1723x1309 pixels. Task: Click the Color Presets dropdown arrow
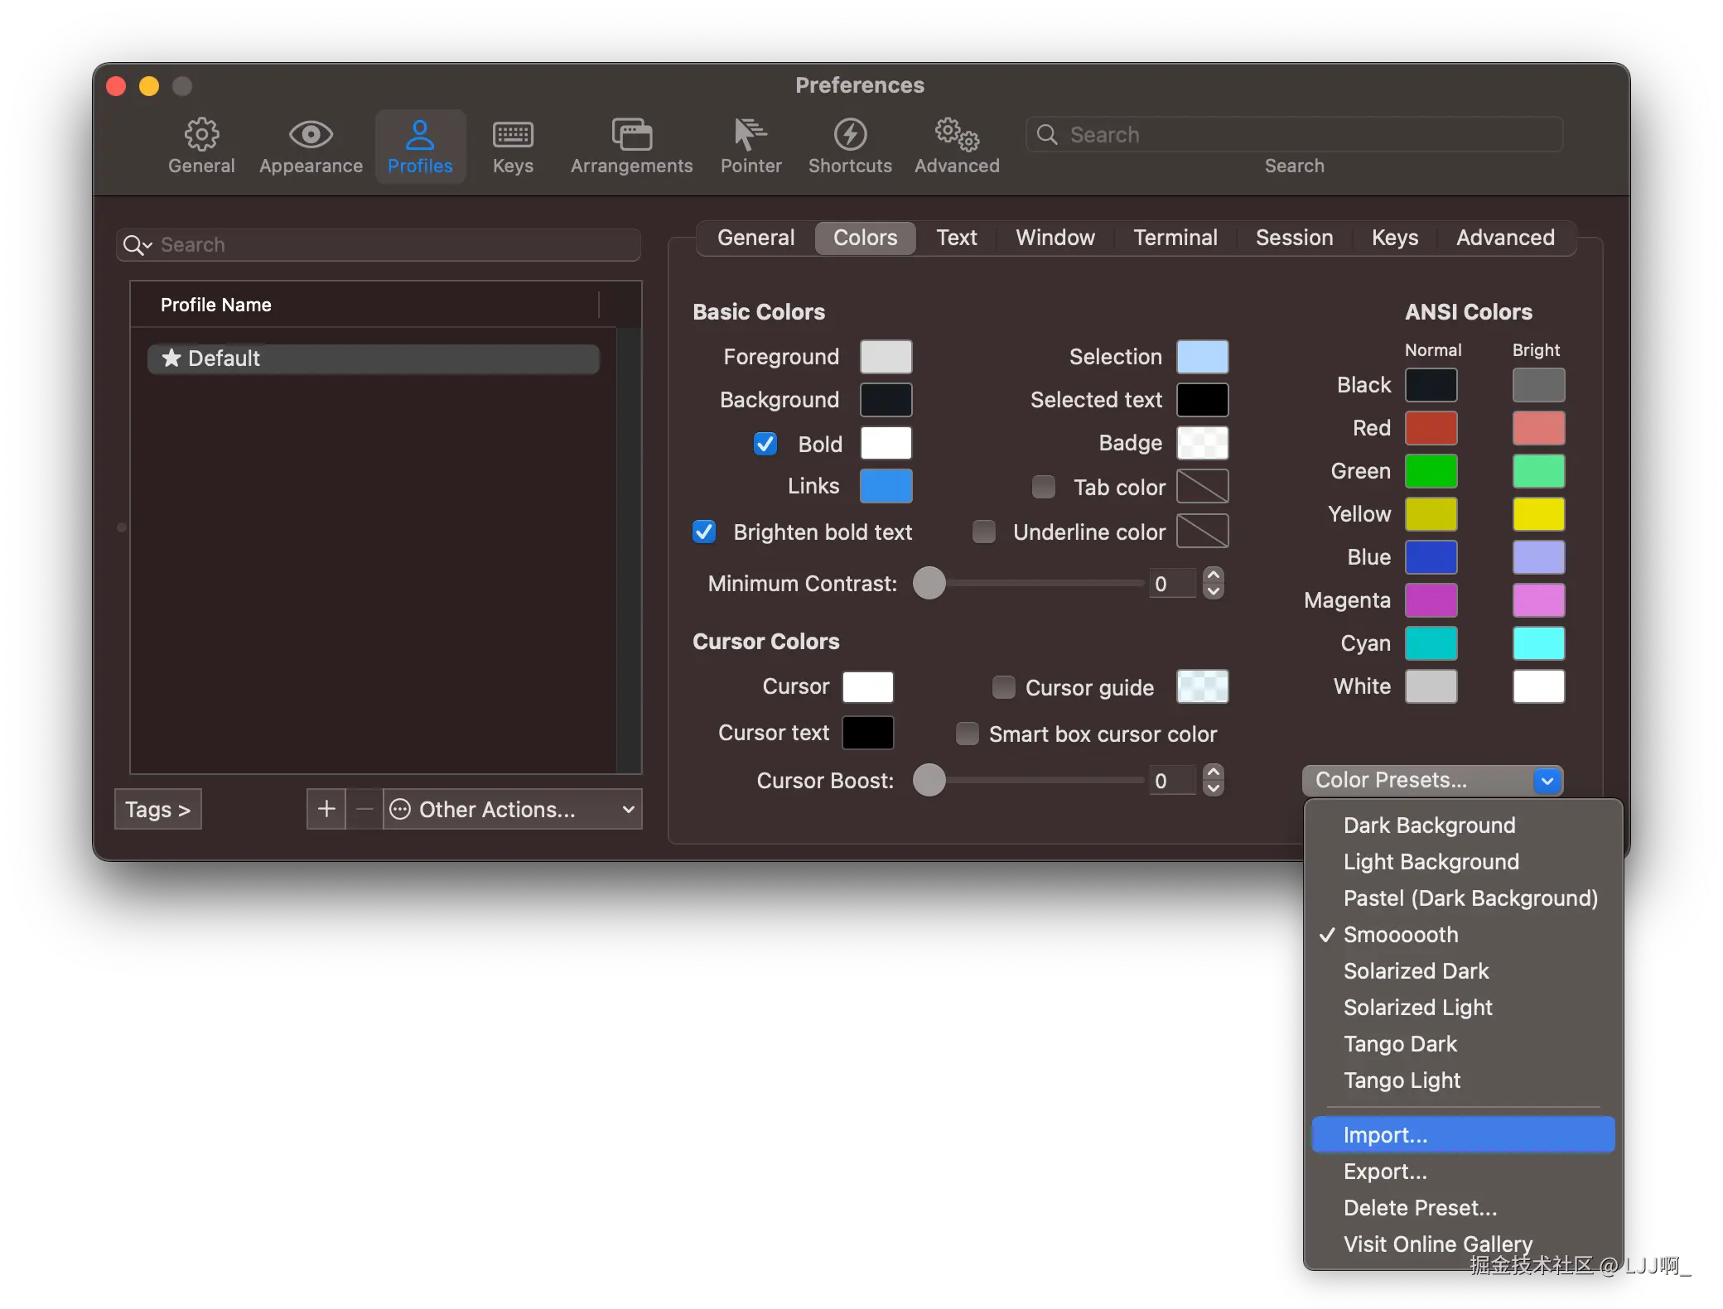click(x=1546, y=780)
